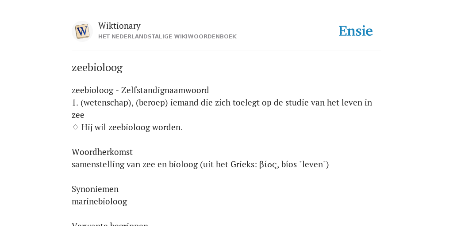Viewport: 453px width, 226px height.
Task: Click the partially visible Verwante begrippen heading
Action: [x=110, y=224]
